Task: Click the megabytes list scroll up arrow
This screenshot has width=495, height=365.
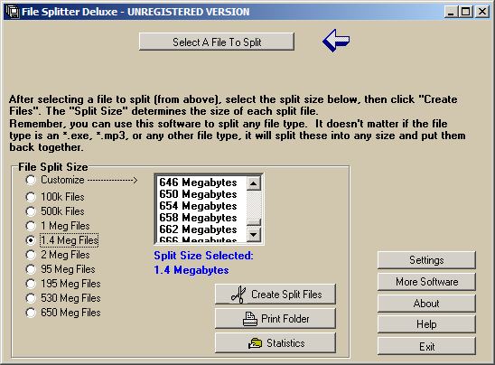Action: [254, 183]
